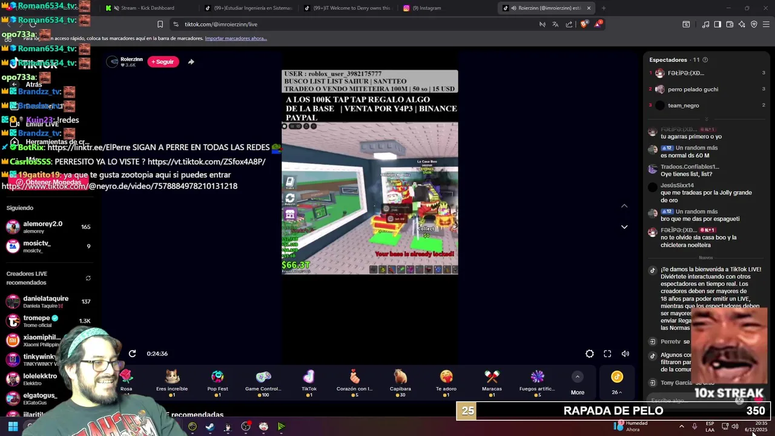Send the Fuegos artificiales gift

pos(537,383)
